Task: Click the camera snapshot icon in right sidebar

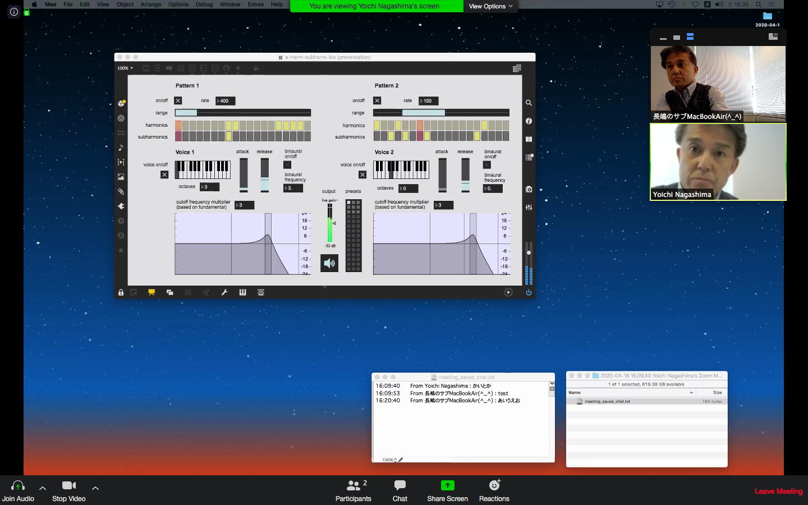Action: [x=529, y=190]
